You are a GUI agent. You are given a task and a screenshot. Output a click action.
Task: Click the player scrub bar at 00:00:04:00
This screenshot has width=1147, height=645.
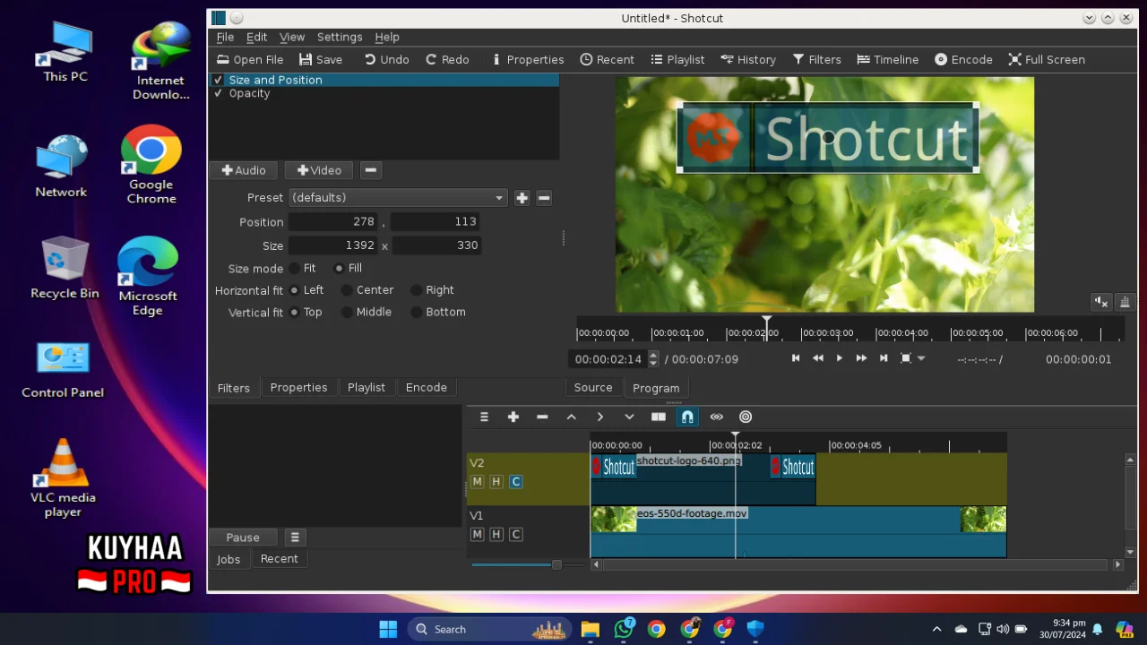(x=876, y=333)
